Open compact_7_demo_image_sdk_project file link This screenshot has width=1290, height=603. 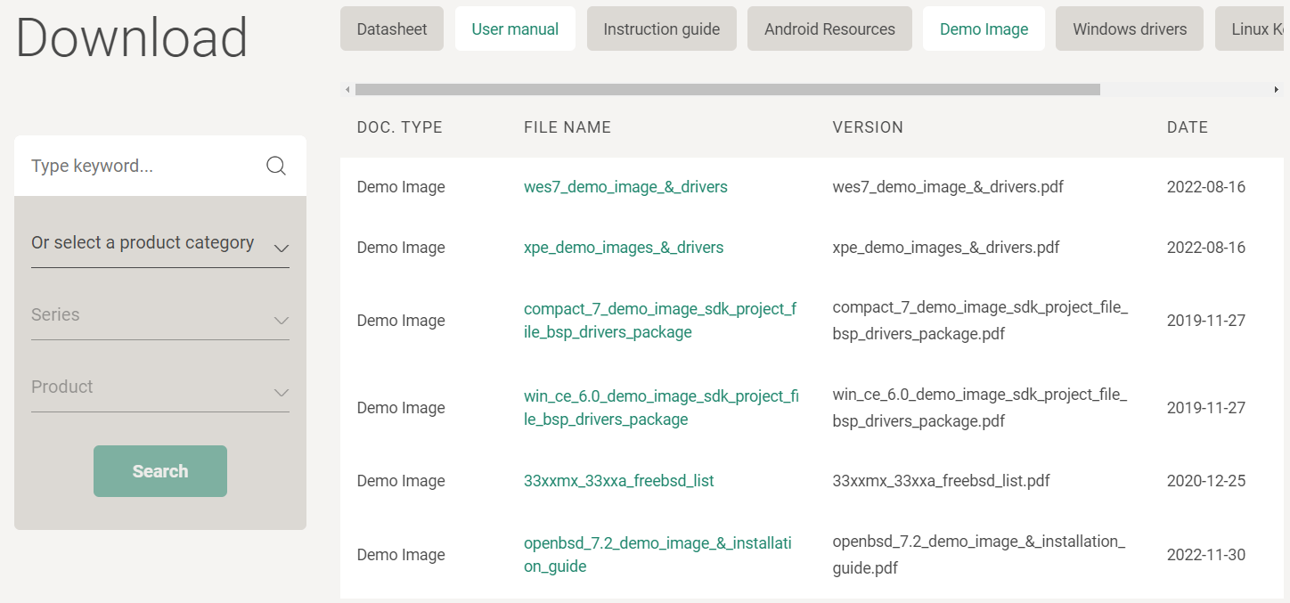pos(660,321)
